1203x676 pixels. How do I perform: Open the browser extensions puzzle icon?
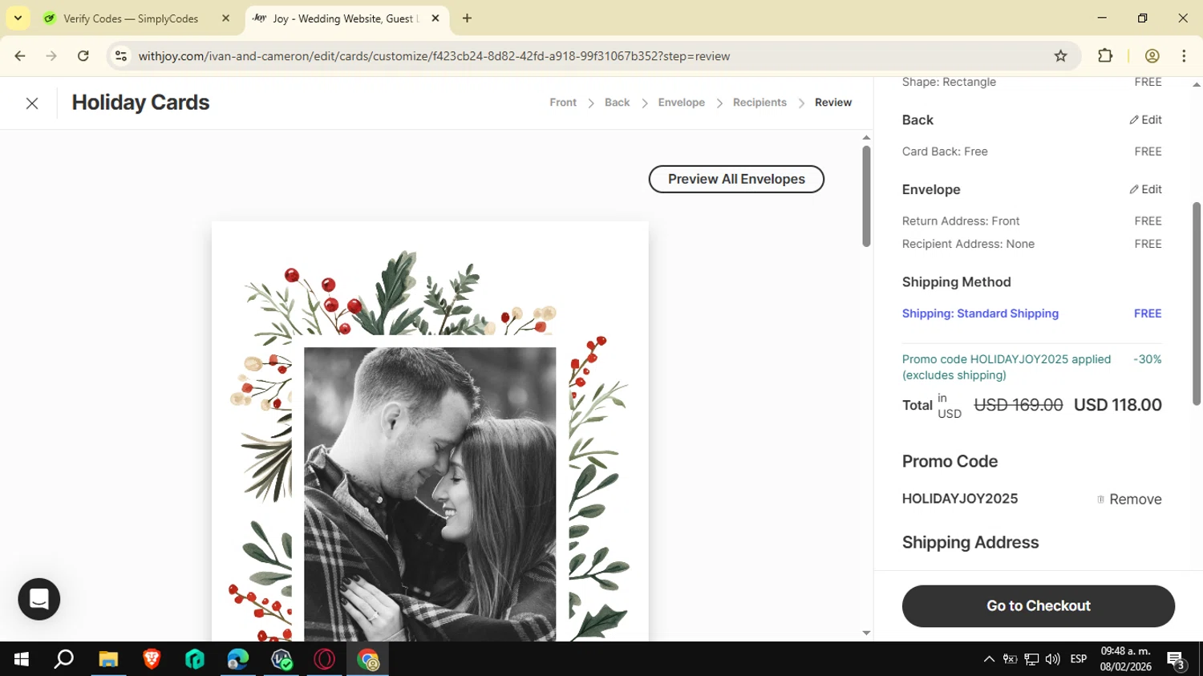[1105, 56]
